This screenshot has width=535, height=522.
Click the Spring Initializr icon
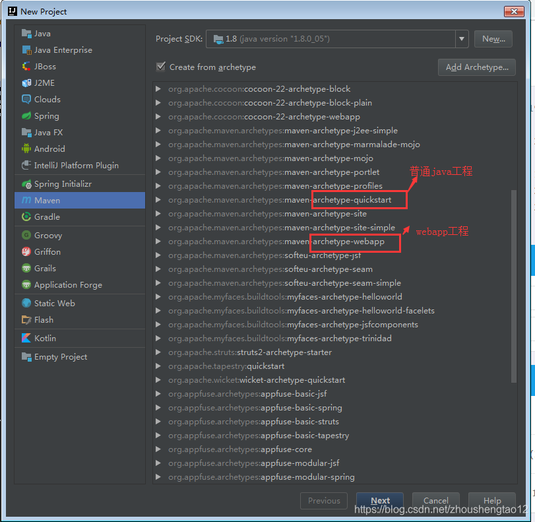(x=26, y=184)
